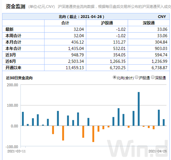
Task: Click the 131.27 cell value
Action: tap(119, 42)
